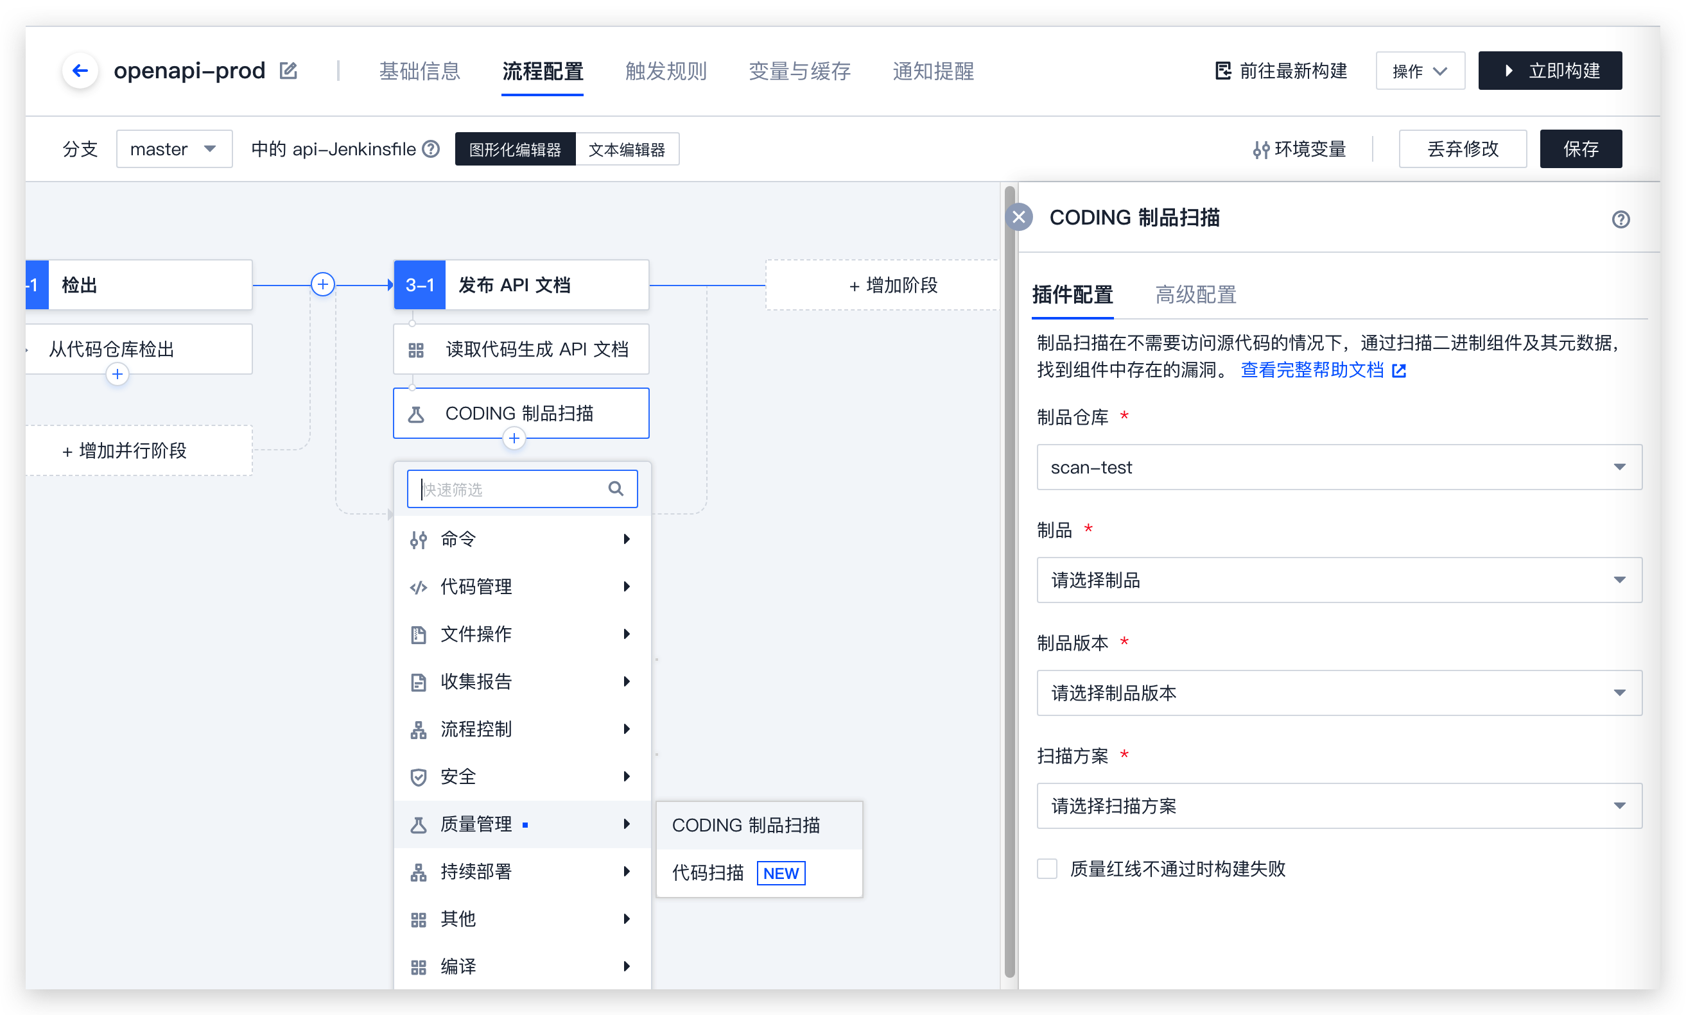Open the 流程配置 tab
The height and width of the screenshot is (1015, 1686).
point(543,71)
